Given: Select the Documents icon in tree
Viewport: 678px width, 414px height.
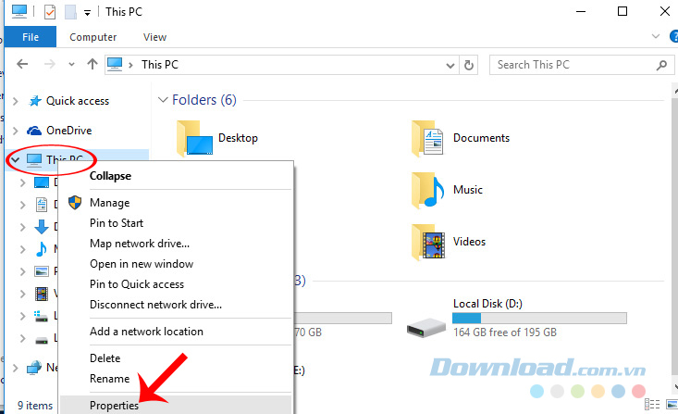Looking at the screenshot, I should [42, 205].
